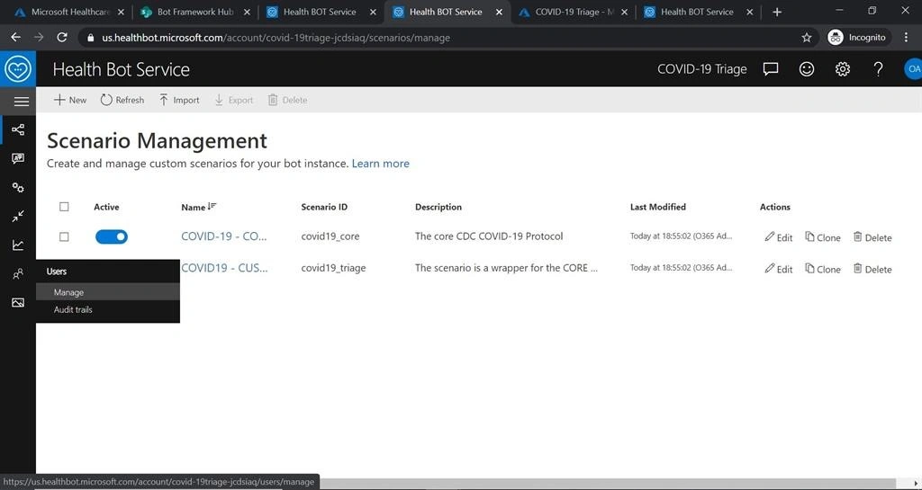This screenshot has width=922, height=490.
Task: Select Audit trails in the Users flyout
Action: 108,310
